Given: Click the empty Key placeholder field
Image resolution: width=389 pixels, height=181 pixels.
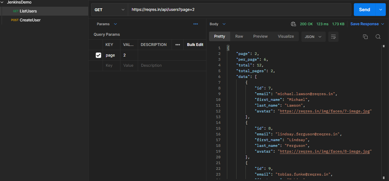Looking at the screenshot, I should tap(112, 65).
